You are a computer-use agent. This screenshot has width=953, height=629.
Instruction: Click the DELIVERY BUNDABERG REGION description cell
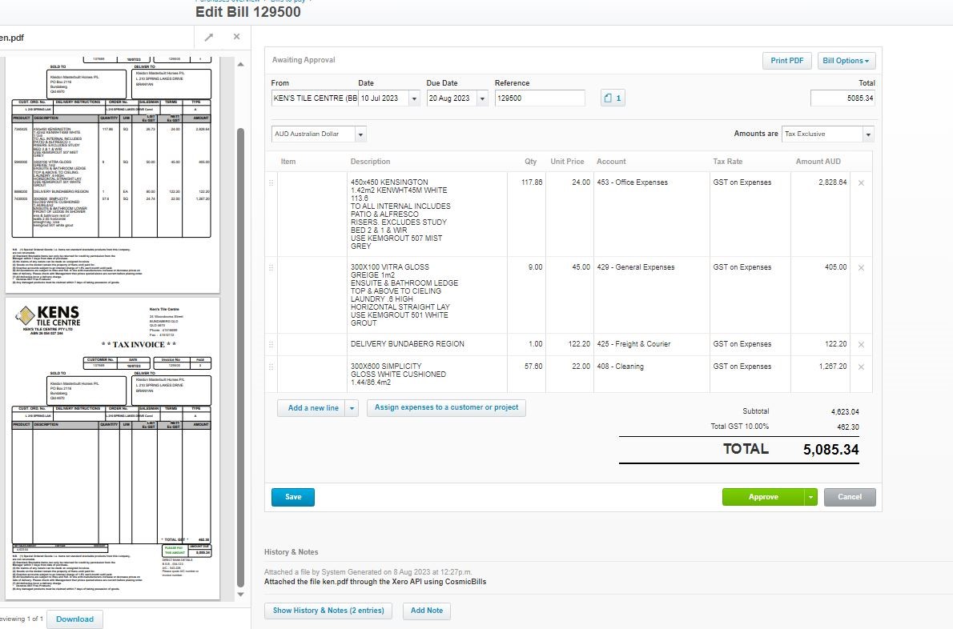tap(428, 344)
